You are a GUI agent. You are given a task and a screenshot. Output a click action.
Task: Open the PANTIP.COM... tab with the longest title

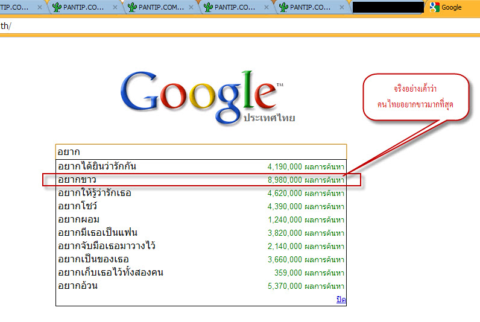pos(161,7)
